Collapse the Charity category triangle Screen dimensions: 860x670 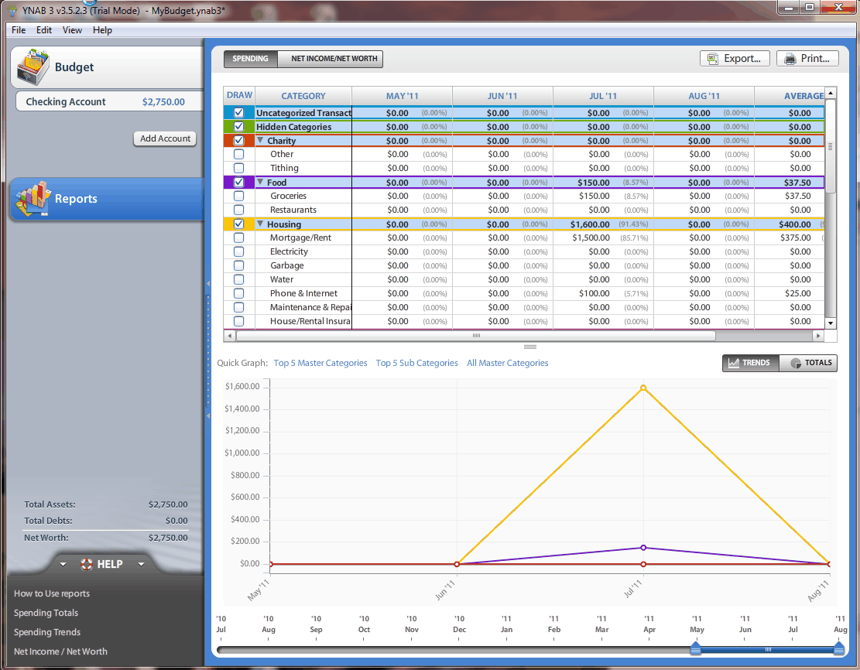(x=260, y=141)
